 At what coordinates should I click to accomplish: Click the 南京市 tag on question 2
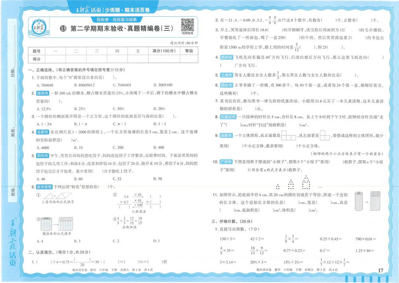[43, 93]
